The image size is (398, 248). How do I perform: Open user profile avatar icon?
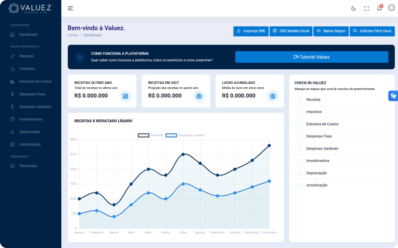(391, 8)
